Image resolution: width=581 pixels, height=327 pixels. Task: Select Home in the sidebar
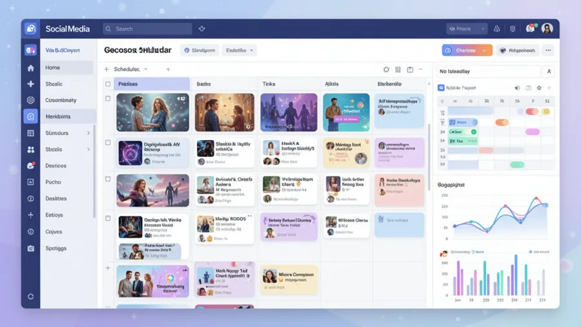(x=66, y=67)
